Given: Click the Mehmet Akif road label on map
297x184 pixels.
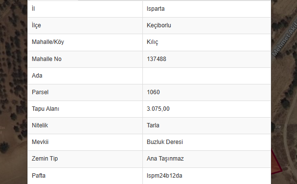Looking at the screenshot, I should click(284, 41).
